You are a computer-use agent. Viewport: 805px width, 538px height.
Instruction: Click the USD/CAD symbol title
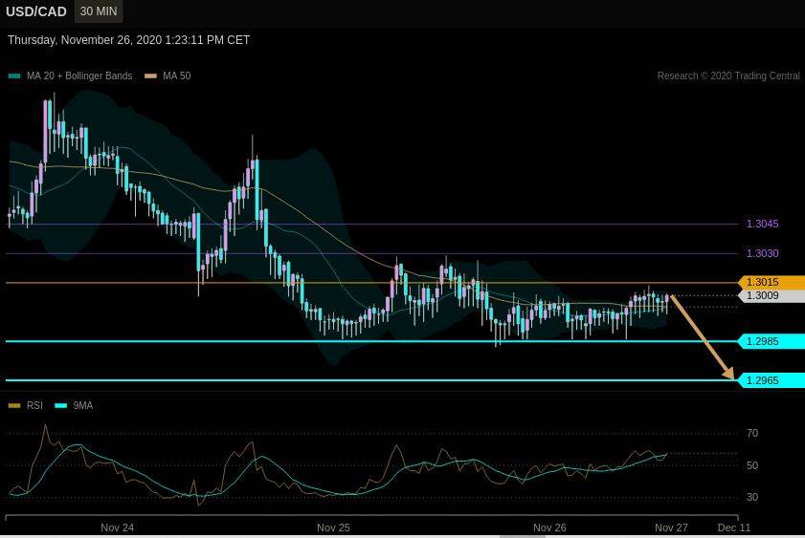click(x=36, y=11)
